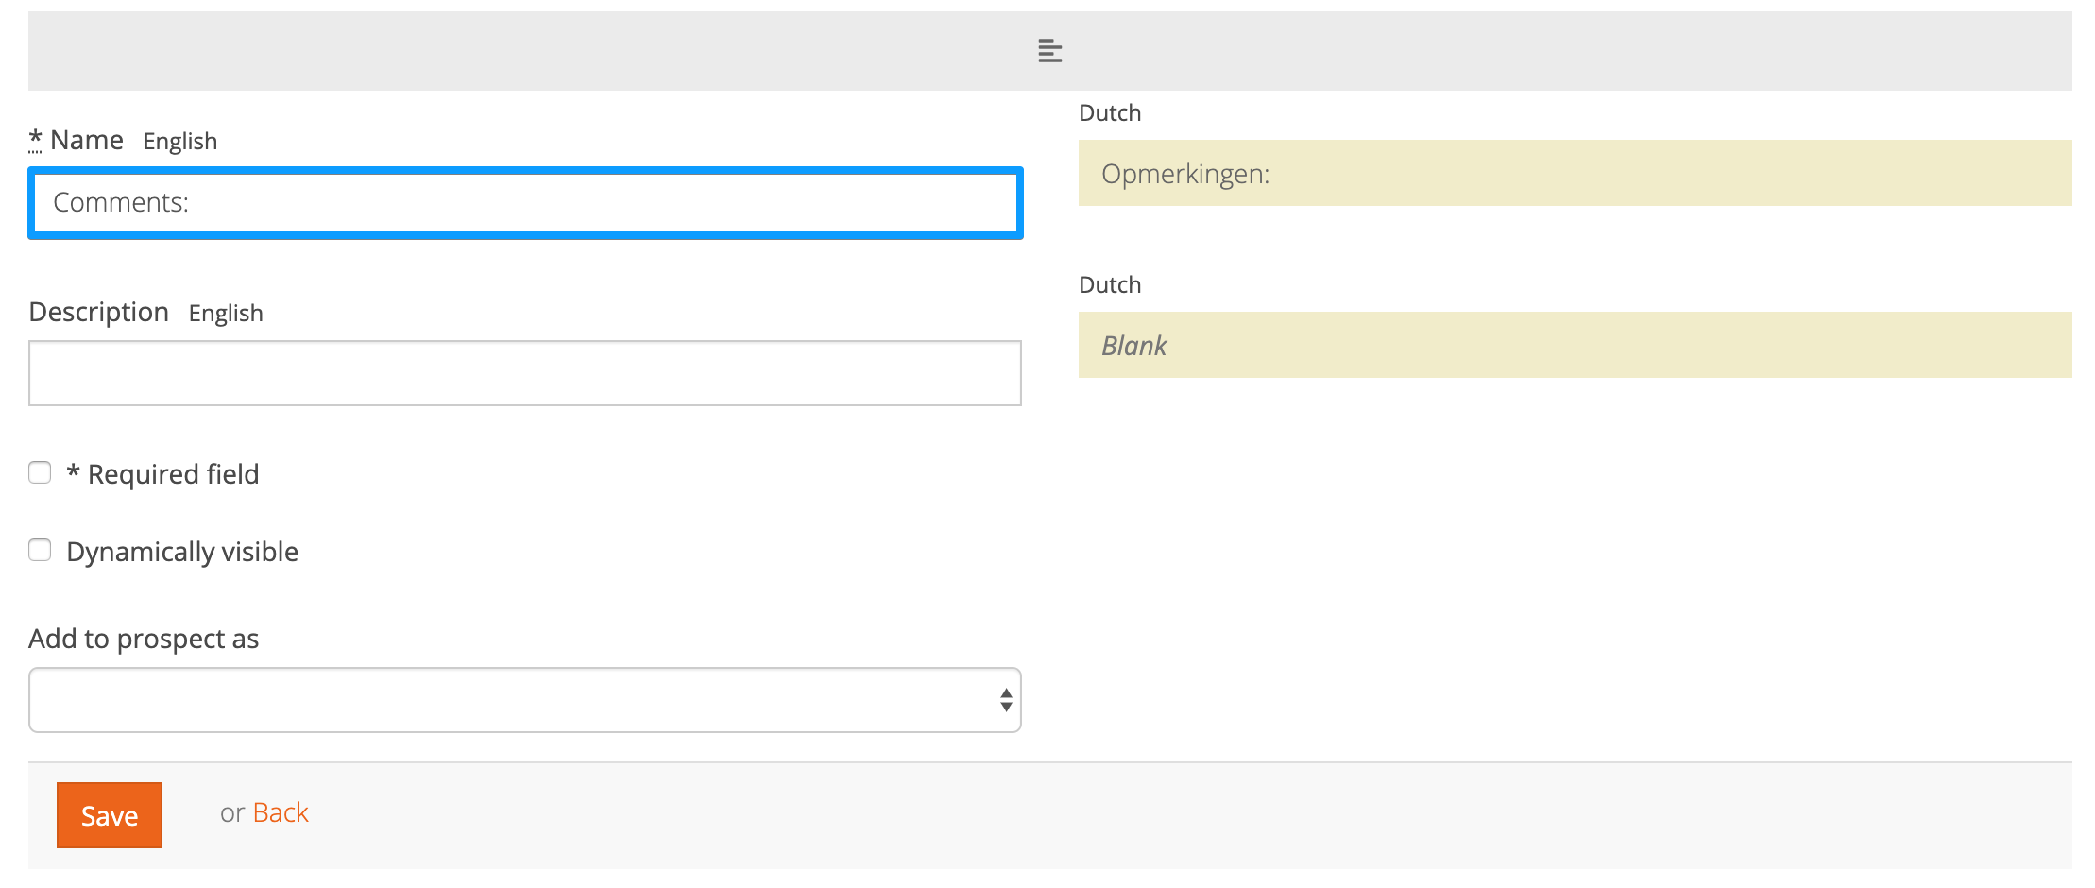Screen dimensions: 2095x888
Task: Follow the Back link
Action: [x=281, y=812]
